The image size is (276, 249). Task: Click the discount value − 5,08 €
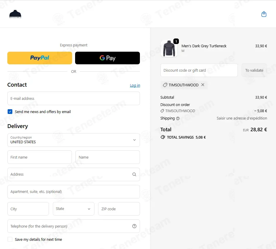260,111
